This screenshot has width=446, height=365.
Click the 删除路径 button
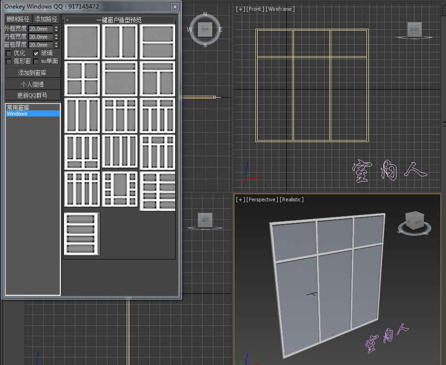pyautogui.click(x=18, y=19)
